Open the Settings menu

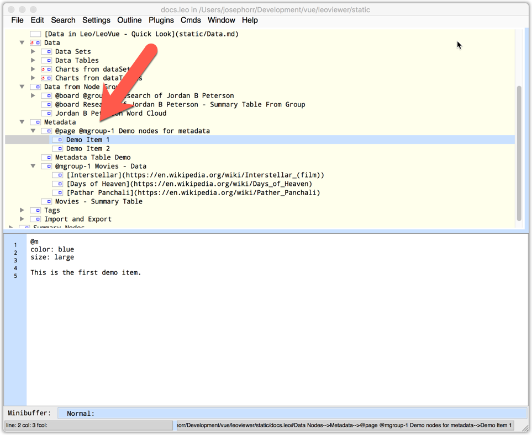point(96,20)
